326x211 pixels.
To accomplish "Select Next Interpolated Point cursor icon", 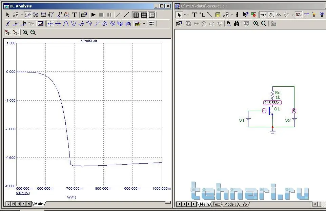I will click(58, 24).
